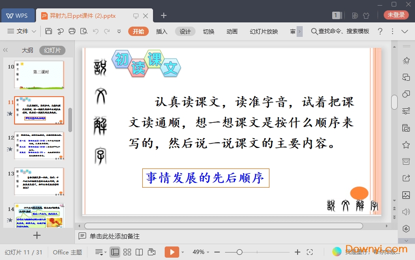
Task: Click the colorful assistant ball icon
Action: point(337,252)
